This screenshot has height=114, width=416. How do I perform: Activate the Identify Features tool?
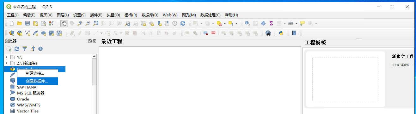[248, 23]
